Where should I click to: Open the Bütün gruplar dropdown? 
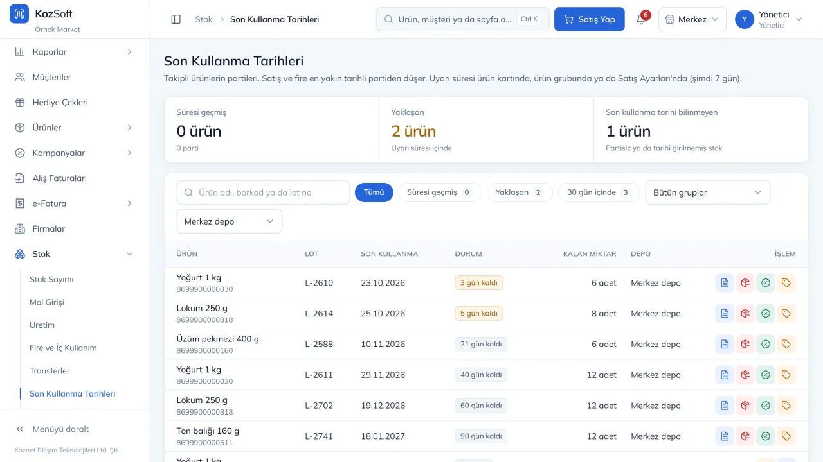point(707,193)
